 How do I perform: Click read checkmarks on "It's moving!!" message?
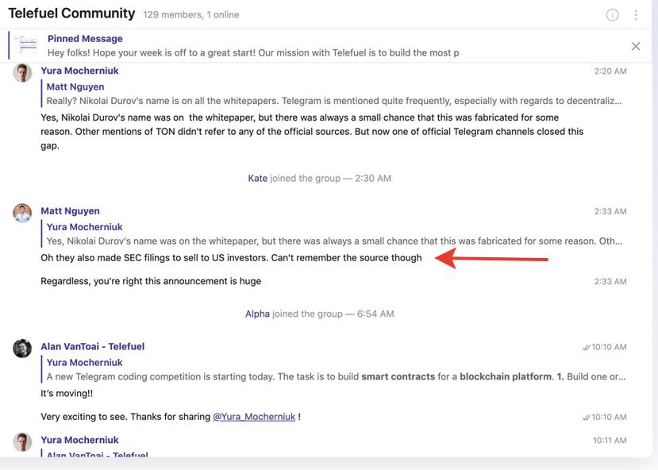586,348
